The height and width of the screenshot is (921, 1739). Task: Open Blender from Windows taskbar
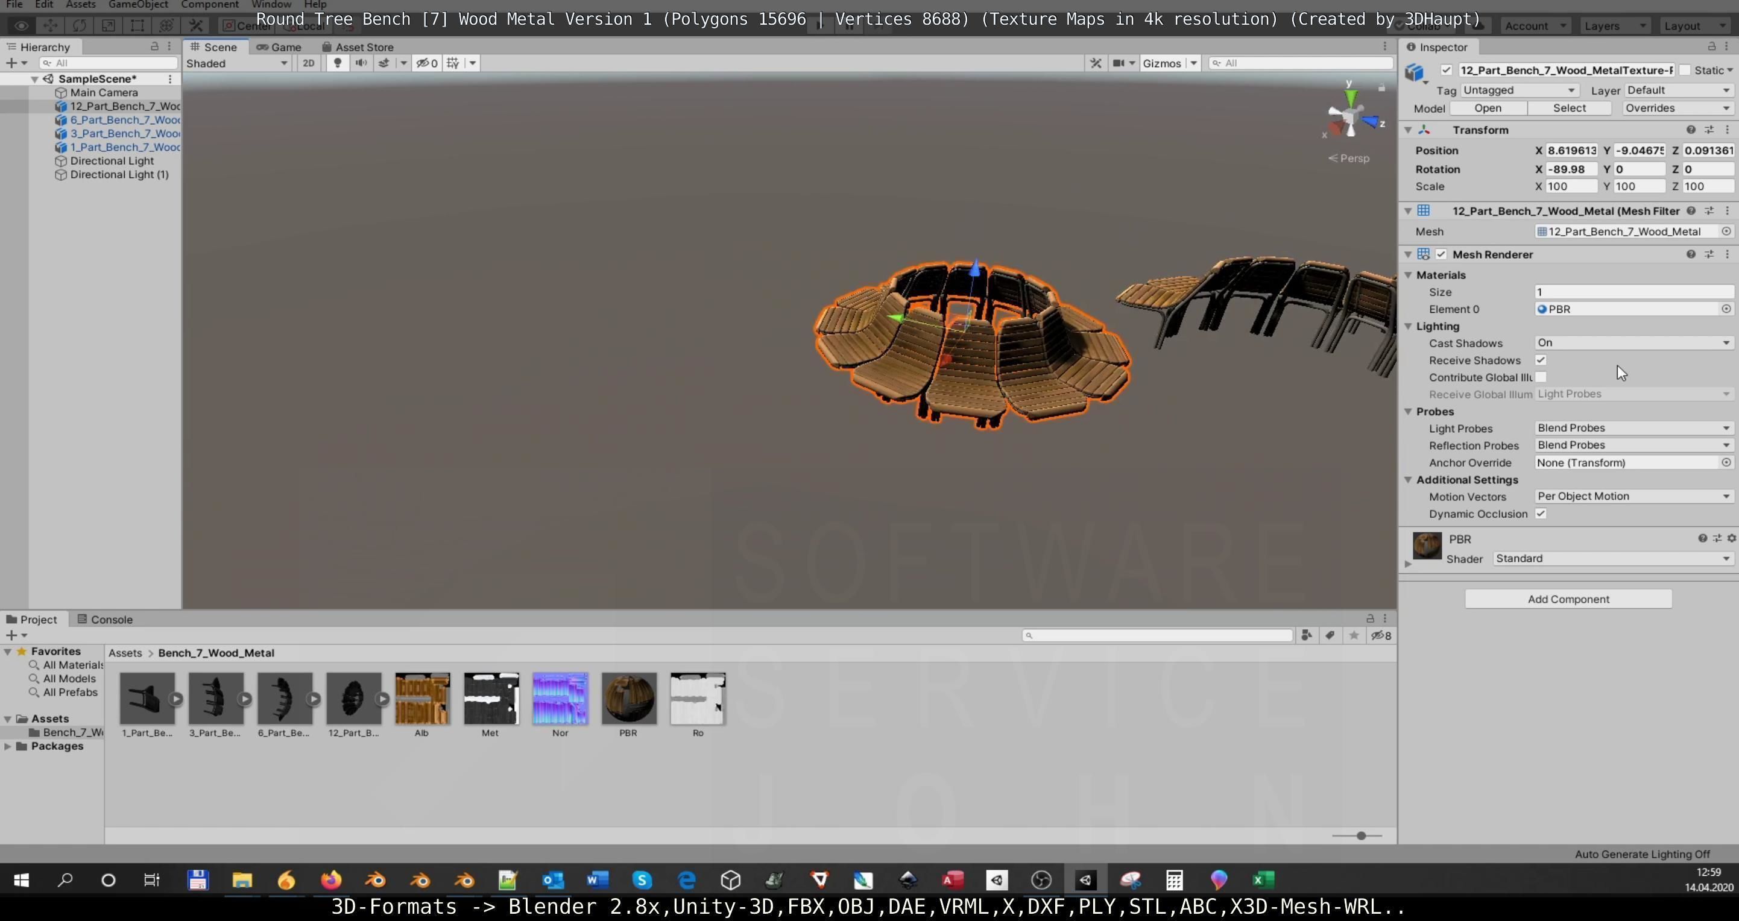[375, 880]
